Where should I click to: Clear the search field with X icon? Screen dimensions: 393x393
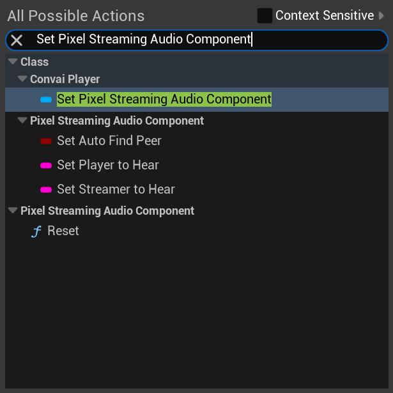pos(17,40)
